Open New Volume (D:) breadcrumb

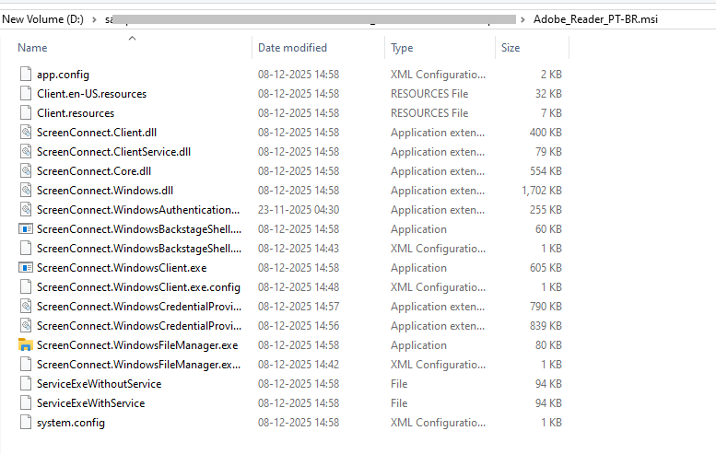click(x=43, y=19)
